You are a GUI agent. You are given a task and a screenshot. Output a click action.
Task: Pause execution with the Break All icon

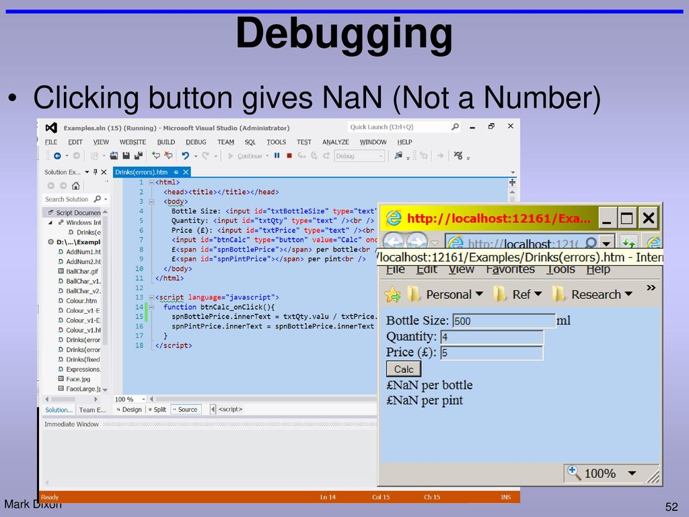tap(277, 156)
